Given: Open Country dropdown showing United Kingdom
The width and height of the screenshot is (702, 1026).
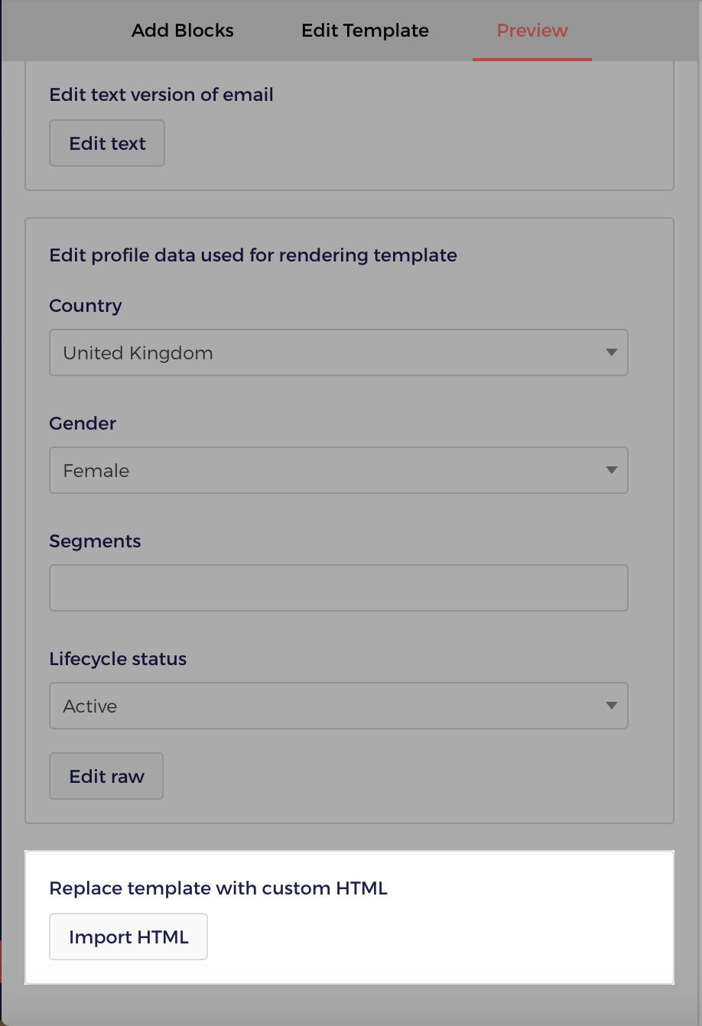Looking at the screenshot, I should pyautogui.click(x=339, y=352).
